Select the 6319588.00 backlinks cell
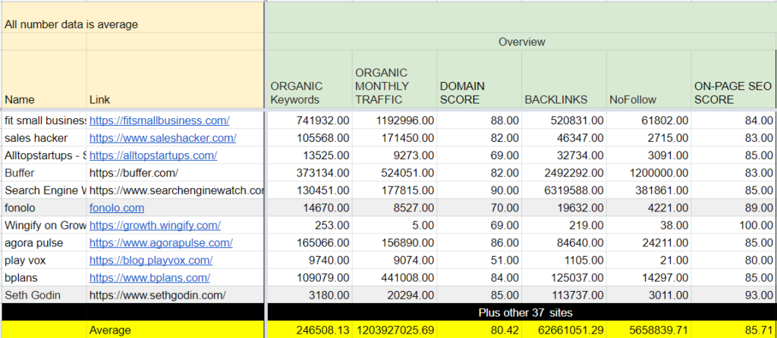 (564, 190)
